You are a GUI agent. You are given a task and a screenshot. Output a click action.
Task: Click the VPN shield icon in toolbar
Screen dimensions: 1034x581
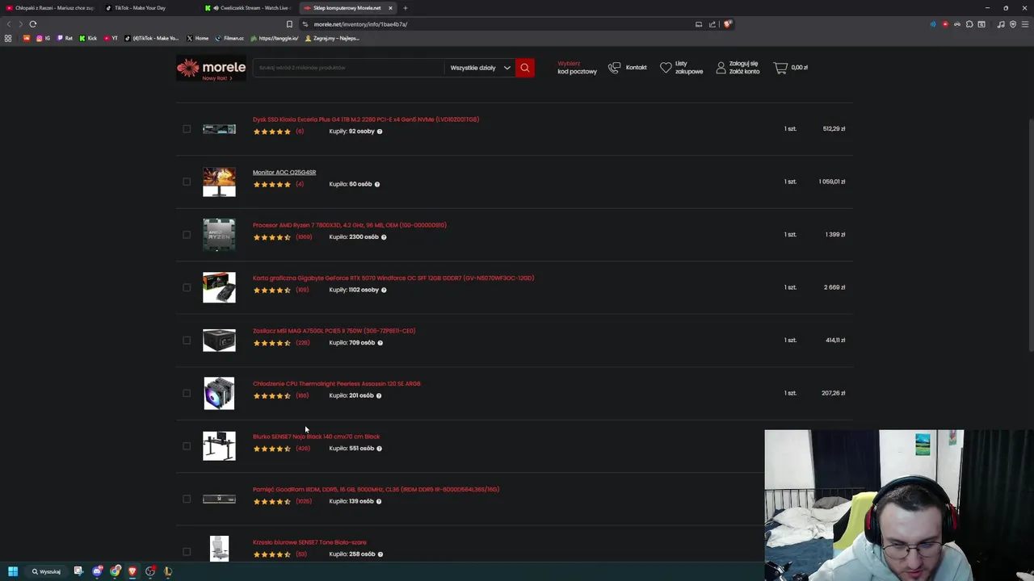click(x=1013, y=24)
